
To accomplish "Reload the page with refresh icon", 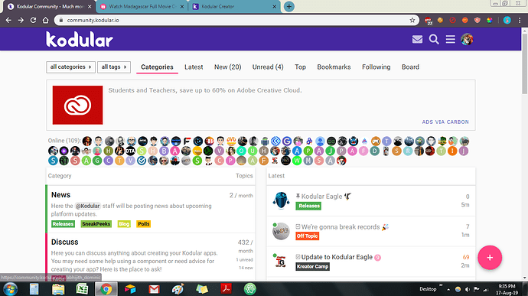I will coord(33,20).
